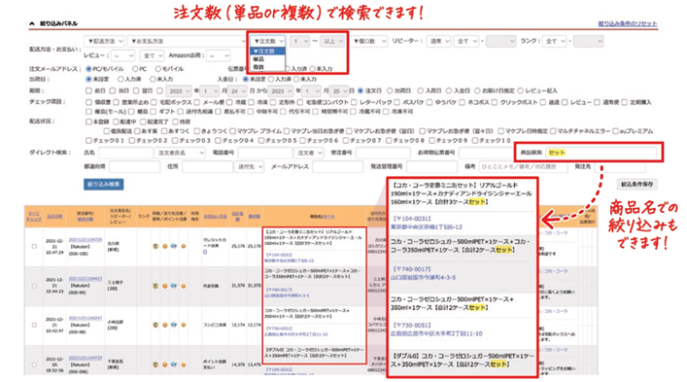The image size is (687, 382).
Task: Click package icon in the 18:52:56 order row
Action: point(155,365)
